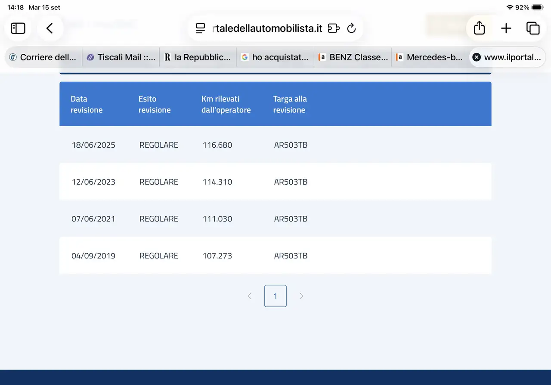Tap the battery indicator in status bar
This screenshot has height=385, width=551.
coord(538,7)
